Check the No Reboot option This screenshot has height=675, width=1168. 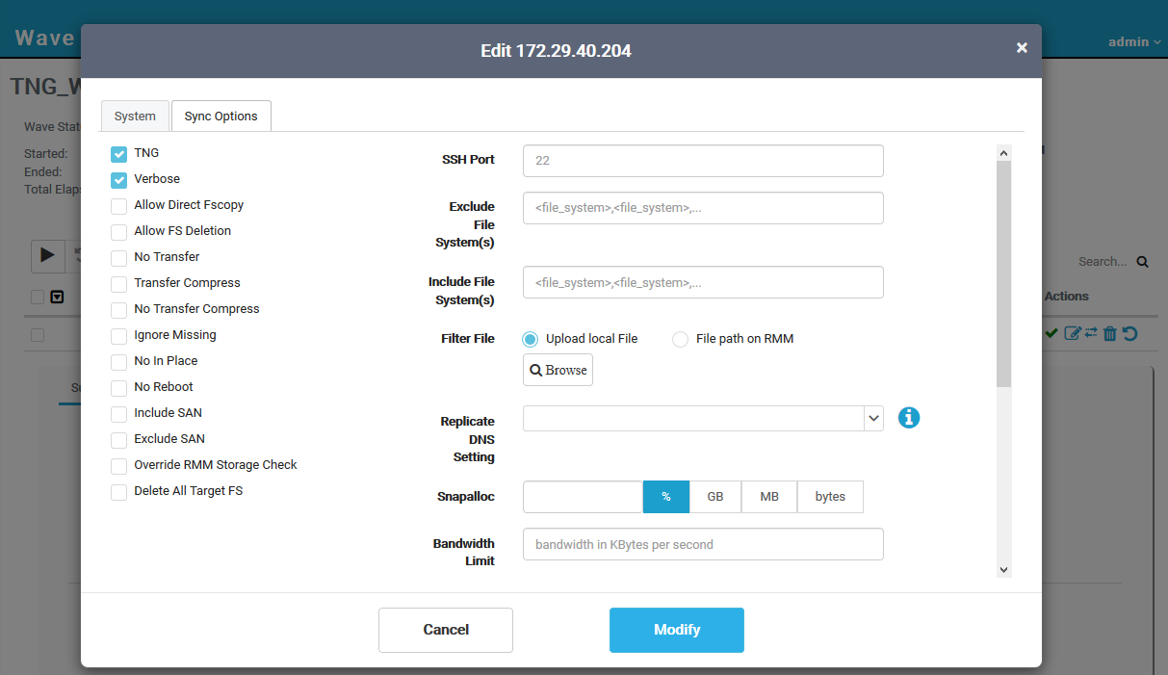point(118,387)
